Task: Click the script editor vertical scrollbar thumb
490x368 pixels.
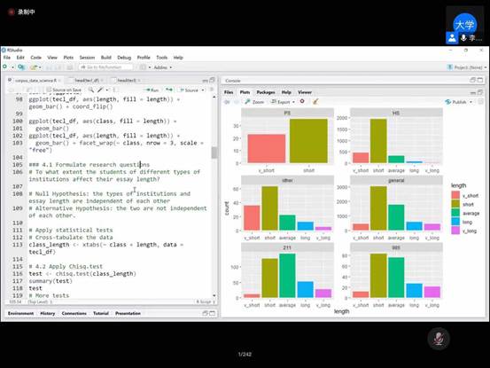Action: [214, 153]
